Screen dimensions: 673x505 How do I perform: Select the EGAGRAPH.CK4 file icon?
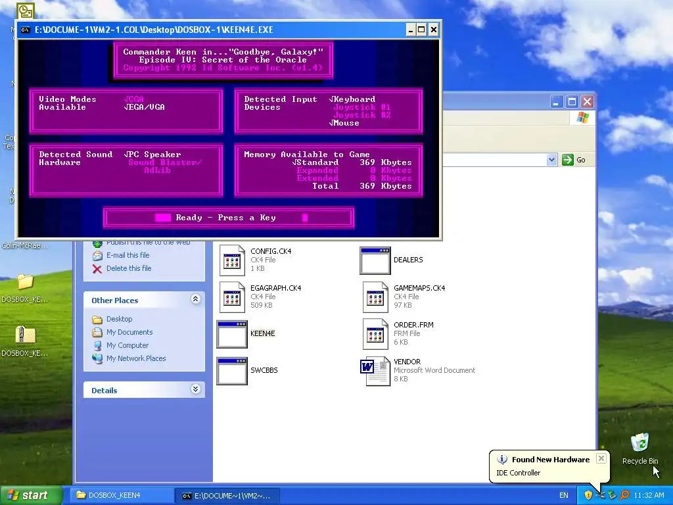(x=232, y=297)
